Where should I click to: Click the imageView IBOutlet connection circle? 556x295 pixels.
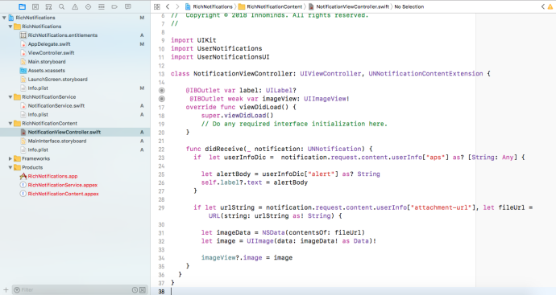[x=162, y=99]
